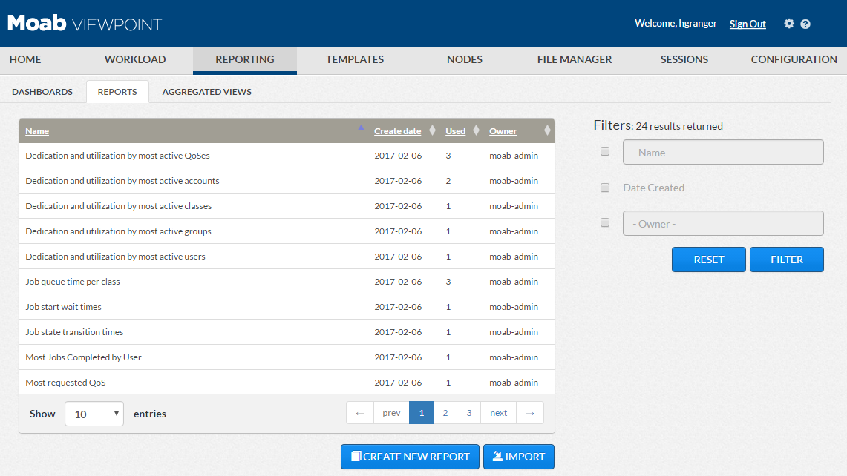847x476 pixels.
Task: Open the Job start wait times report
Action: (x=65, y=306)
